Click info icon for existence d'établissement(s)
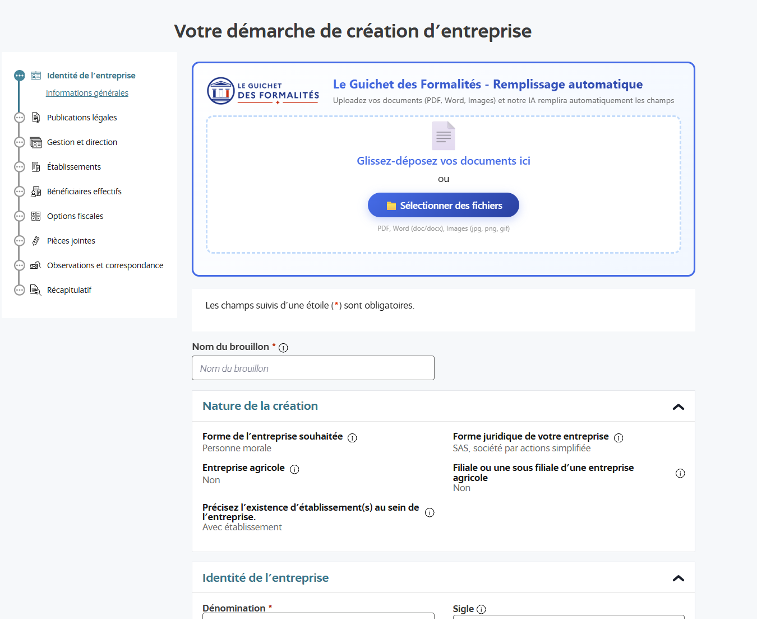 (x=430, y=512)
